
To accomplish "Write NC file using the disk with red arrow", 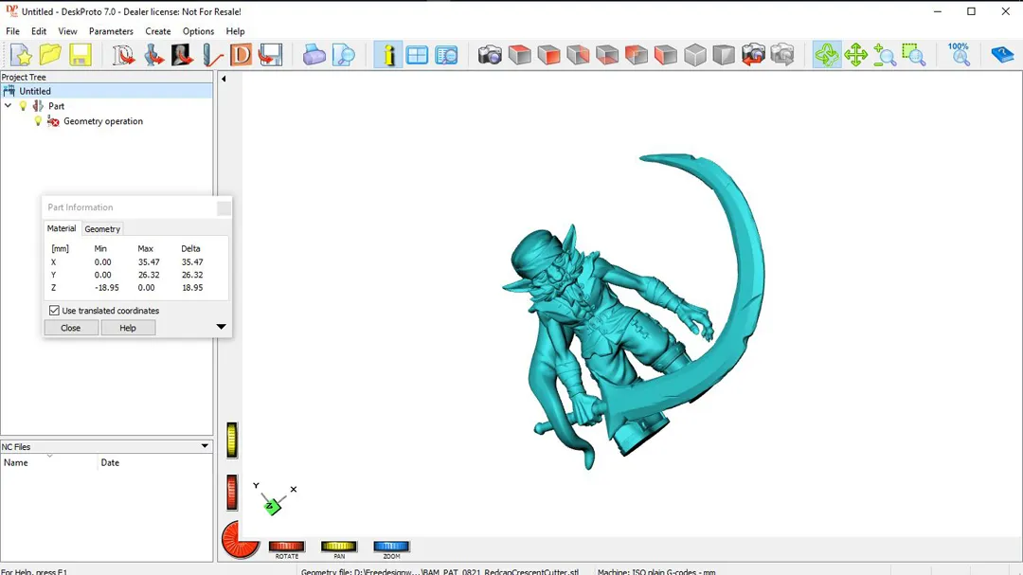I will click(x=270, y=55).
